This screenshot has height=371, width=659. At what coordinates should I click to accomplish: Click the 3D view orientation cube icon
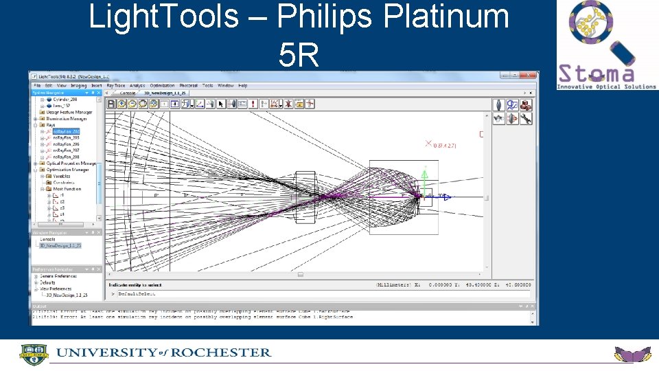click(185, 104)
